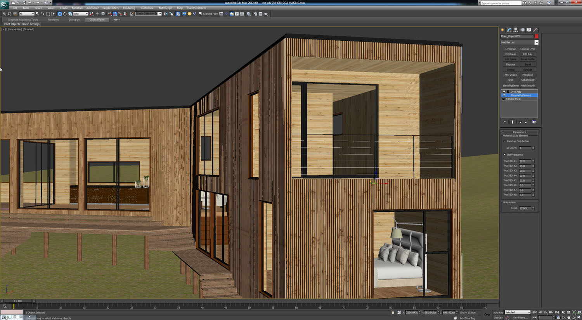Screen dimensions: 582x320
Task: Click the Select and Move tool
Action: (x=60, y=14)
